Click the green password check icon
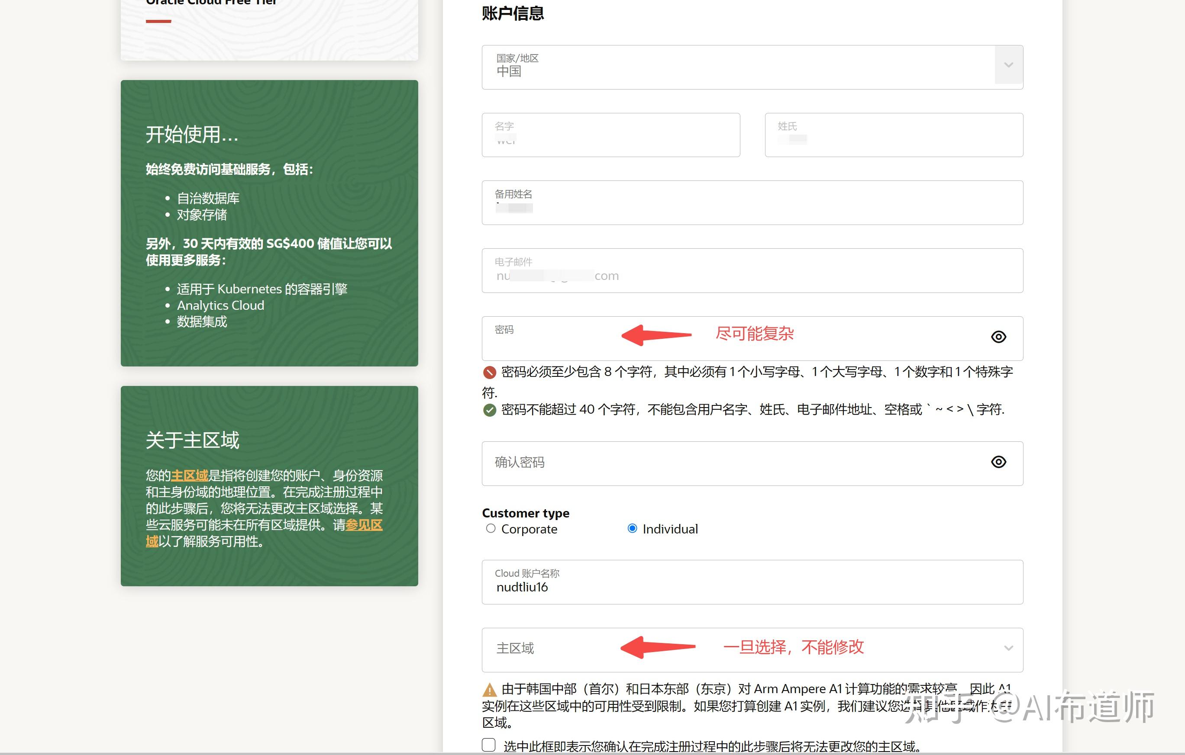Screen dimensions: 1185x755 (x=489, y=410)
